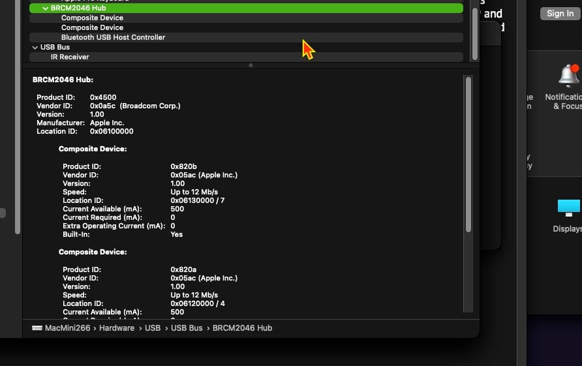The image size is (582, 366).
Task: Click Product ID value 0x4500
Action: pos(103,97)
